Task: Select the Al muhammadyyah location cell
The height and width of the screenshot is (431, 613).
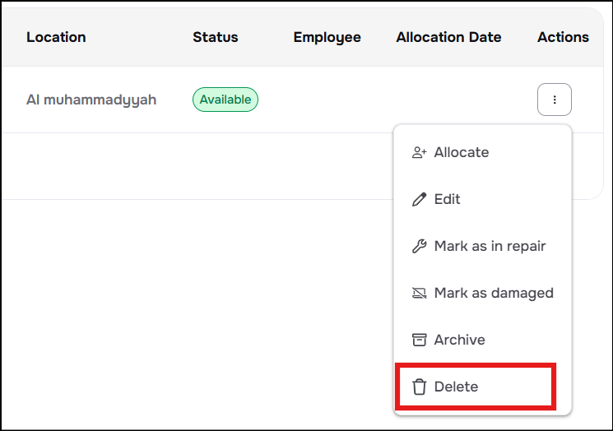Action: coord(91,100)
